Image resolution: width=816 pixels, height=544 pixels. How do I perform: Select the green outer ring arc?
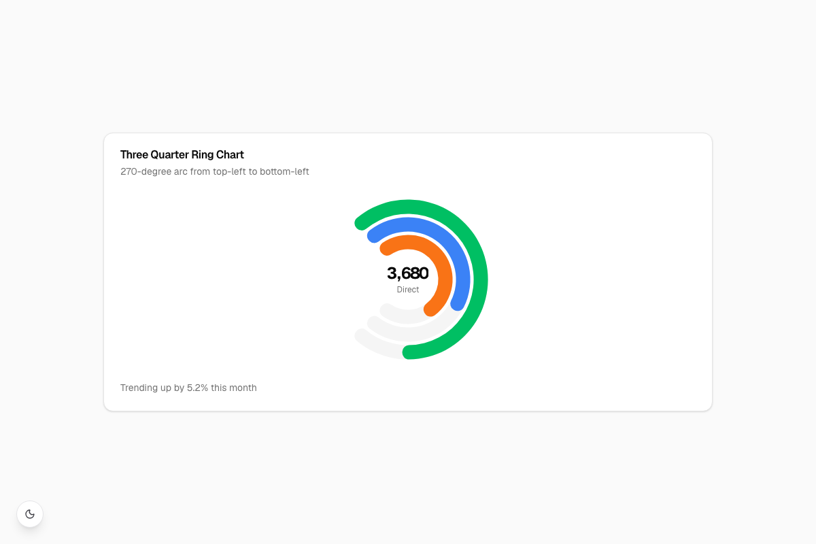[x=481, y=279]
